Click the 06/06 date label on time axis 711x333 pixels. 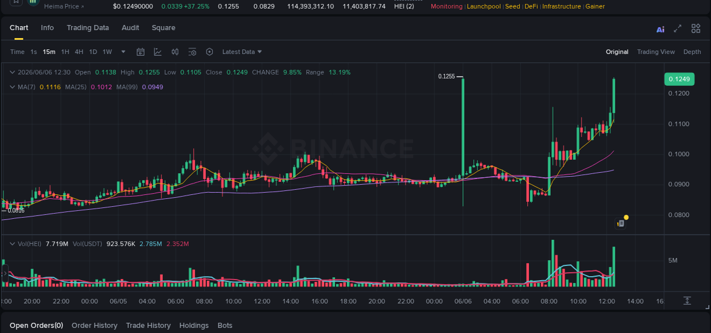pyautogui.click(x=462, y=301)
